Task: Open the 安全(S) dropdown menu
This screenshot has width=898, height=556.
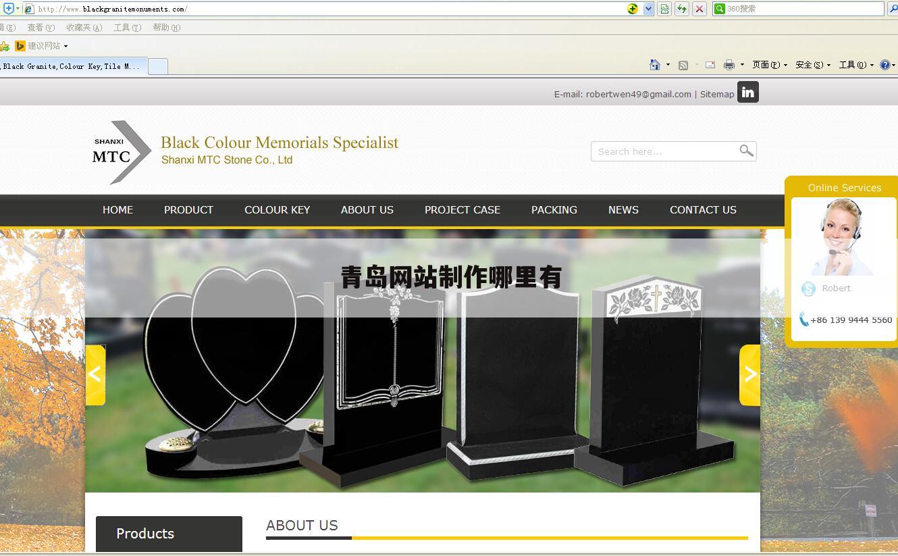Action: click(813, 65)
